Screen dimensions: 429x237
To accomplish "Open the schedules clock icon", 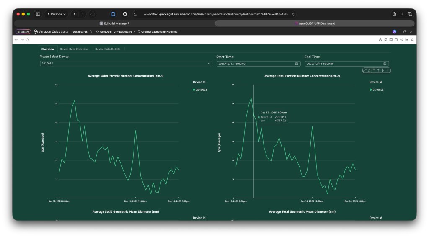I will (380, 39).
